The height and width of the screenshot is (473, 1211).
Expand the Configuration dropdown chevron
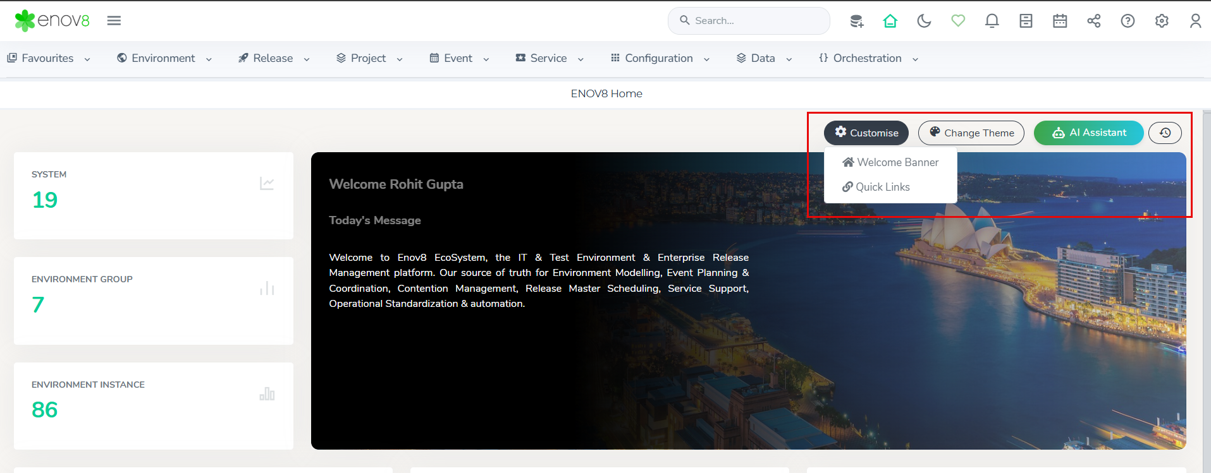(706, 59)
